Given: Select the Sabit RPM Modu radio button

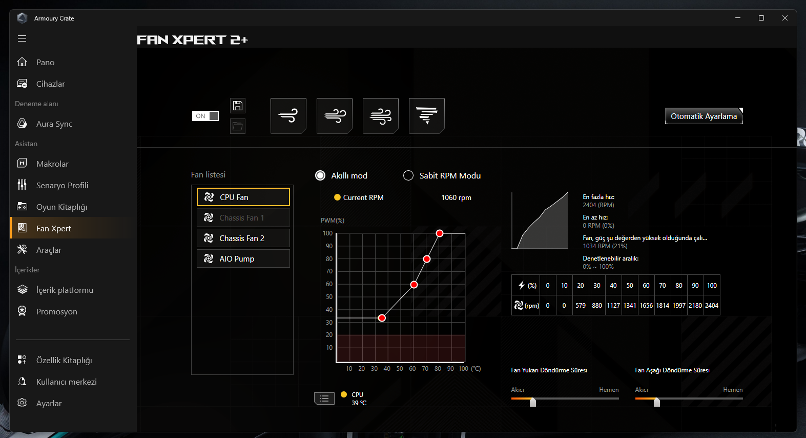Looking at the screenshot, I should pyautogui.click(x=408, y=175).
